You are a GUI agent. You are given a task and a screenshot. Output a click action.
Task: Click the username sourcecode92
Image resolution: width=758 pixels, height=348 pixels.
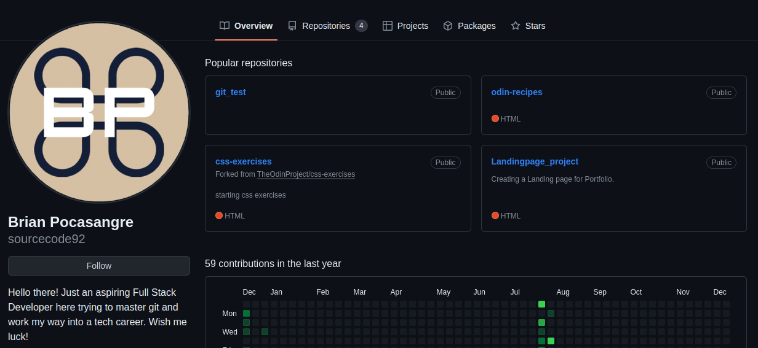point(47,239)
